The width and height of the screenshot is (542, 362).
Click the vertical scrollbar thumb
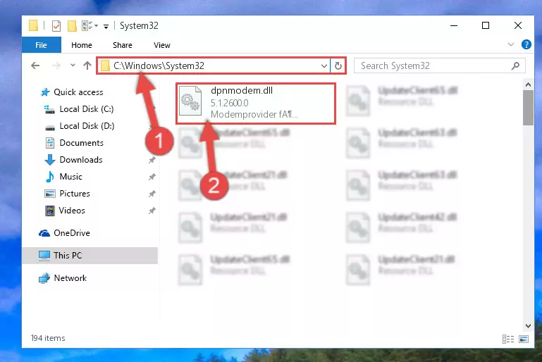528,108
